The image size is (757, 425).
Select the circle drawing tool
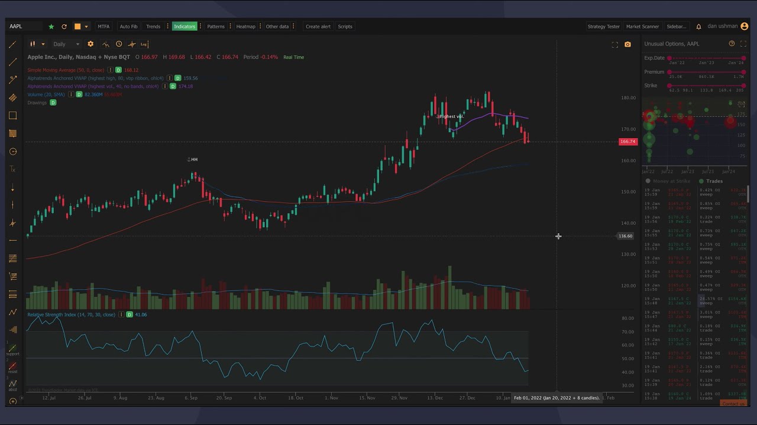pos(12,152)
